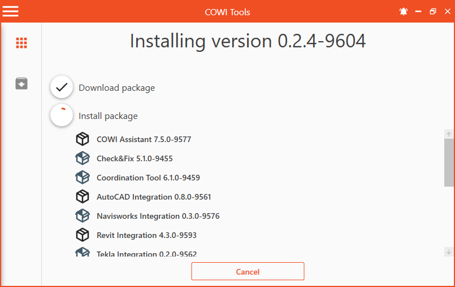Click the Install package step label

(108, 116)
